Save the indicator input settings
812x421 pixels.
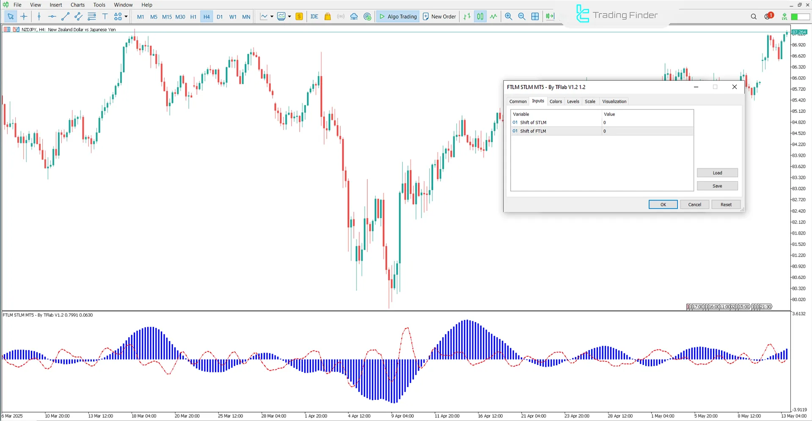[717, 186]
